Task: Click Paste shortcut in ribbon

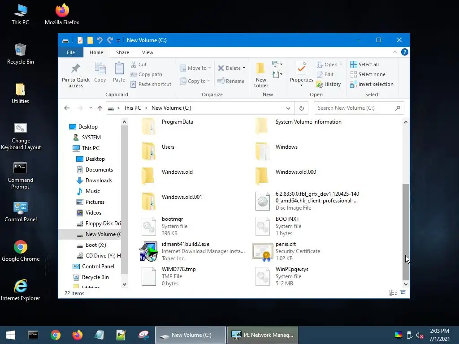Action: coord(151,84)
